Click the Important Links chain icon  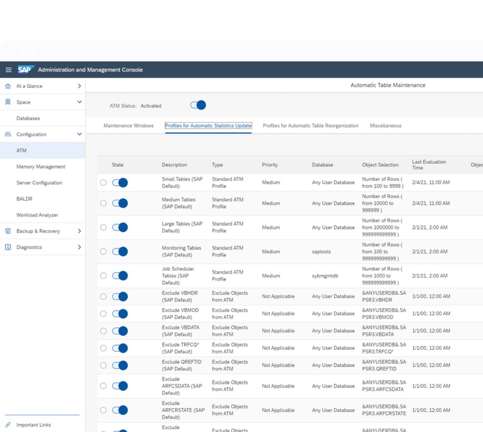pyautogui.click(x=8, y=425)
